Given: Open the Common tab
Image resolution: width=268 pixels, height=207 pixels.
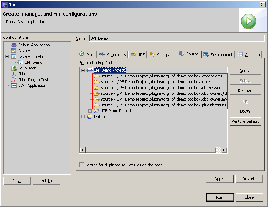Looking at the screenshot, I should [x=249, y=55].
